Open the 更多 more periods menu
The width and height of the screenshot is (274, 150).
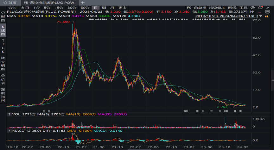(122, 8)
